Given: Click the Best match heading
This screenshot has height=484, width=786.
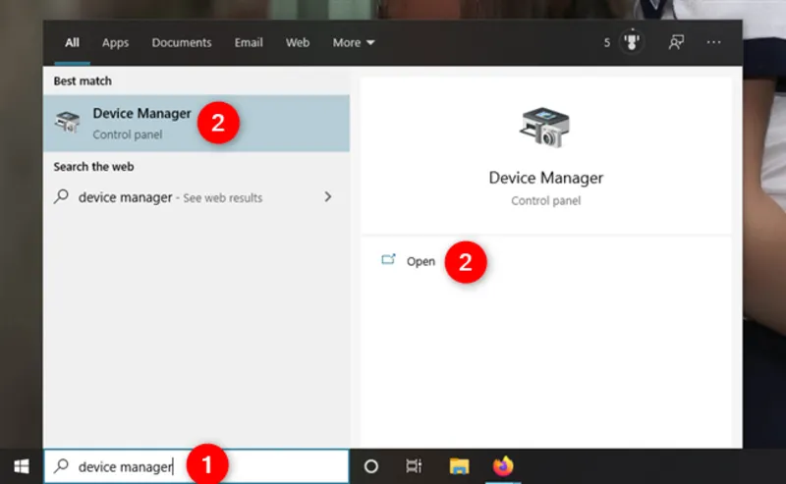Looking at the screenshot, I should [x=83, y=81].
